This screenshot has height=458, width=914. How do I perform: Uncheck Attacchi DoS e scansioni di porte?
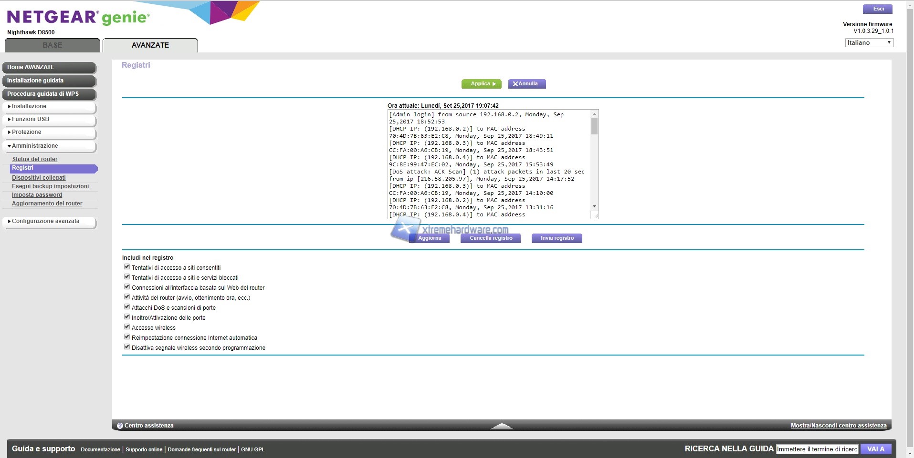coord(127,307)
